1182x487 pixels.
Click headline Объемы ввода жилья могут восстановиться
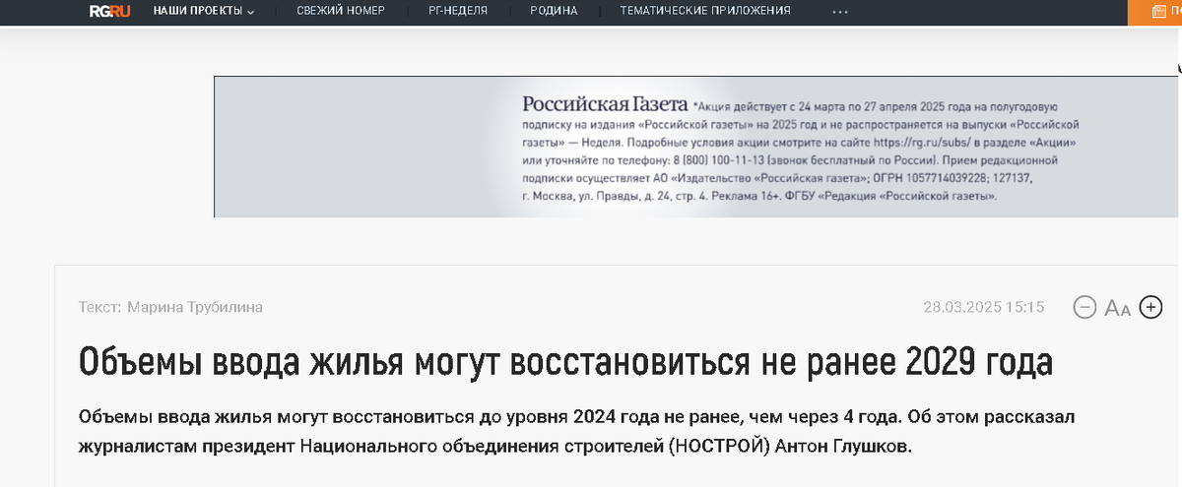pos(565,362)
